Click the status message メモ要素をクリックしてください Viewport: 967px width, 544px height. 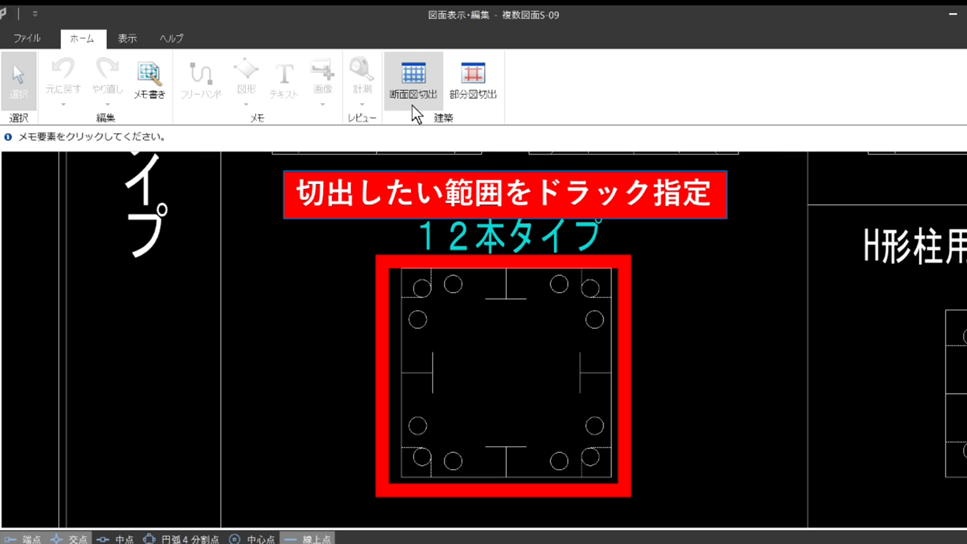point(92,137)
